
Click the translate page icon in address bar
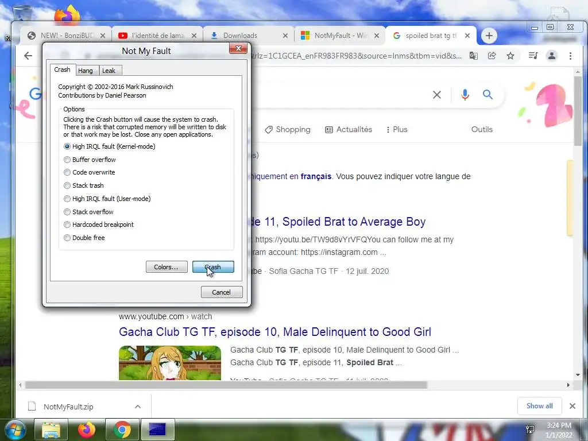tap(474, 56)
